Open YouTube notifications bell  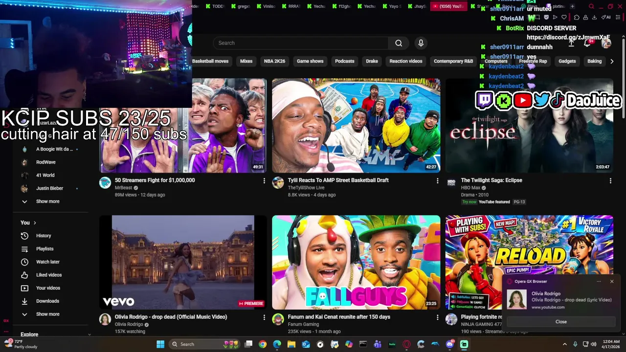(588, 43)
